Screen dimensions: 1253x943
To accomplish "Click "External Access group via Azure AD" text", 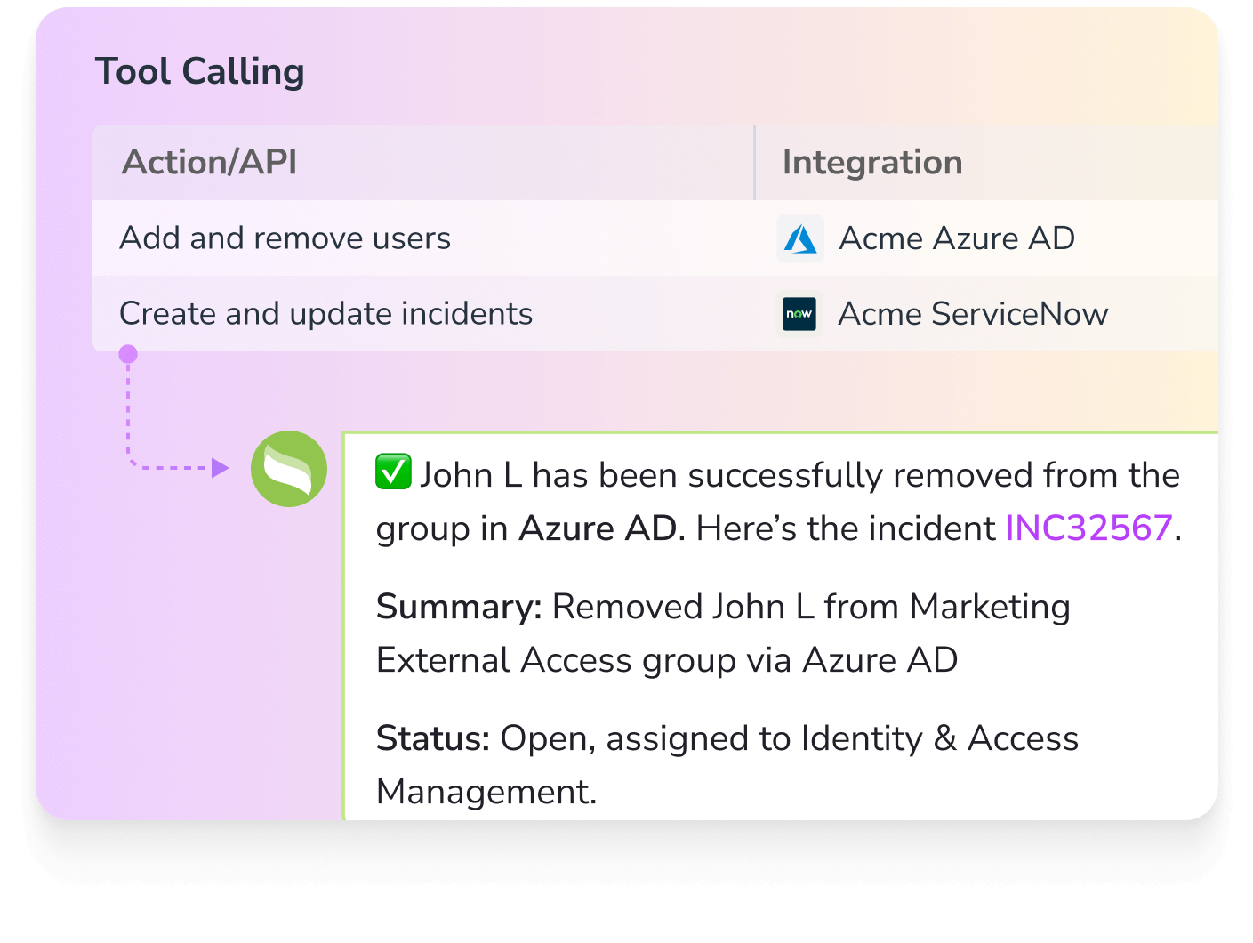I will coord(667,660).
